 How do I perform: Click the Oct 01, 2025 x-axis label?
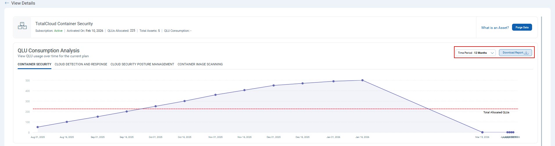[x=156, y=137]
